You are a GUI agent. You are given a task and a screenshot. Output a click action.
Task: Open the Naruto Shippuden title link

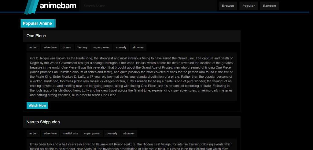point(43,122)
